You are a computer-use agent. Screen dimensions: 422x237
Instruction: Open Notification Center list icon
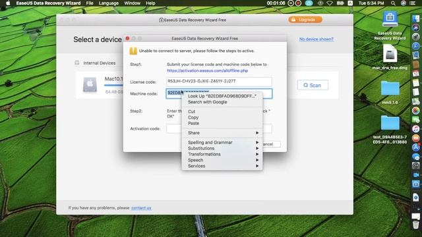[x=412, y=3]
